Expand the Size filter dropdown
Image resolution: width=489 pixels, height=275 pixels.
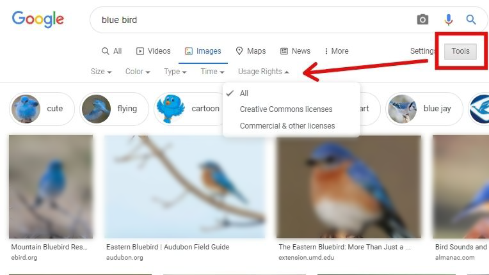[x=101, y=72]
